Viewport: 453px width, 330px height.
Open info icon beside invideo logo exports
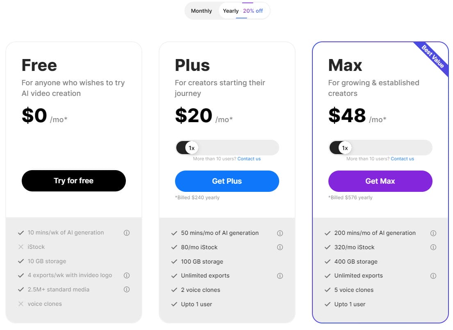[127, 275]
